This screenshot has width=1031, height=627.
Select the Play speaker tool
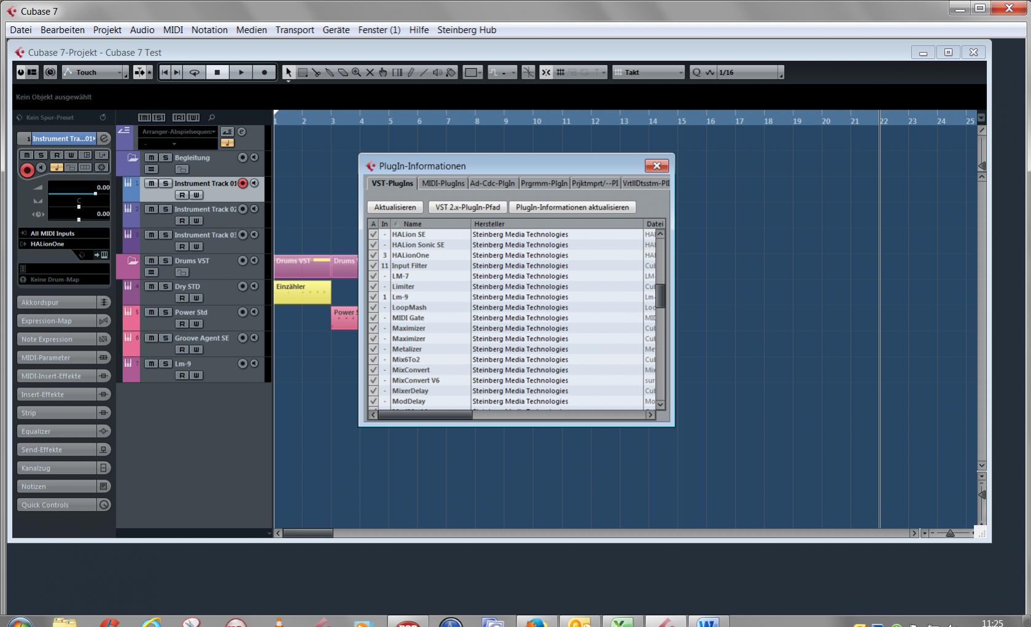tap(437, 72)
